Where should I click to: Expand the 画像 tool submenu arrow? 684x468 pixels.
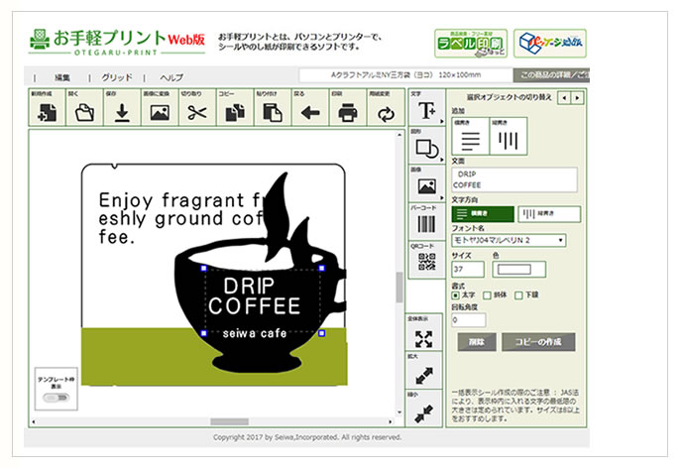tap(442, 197)
